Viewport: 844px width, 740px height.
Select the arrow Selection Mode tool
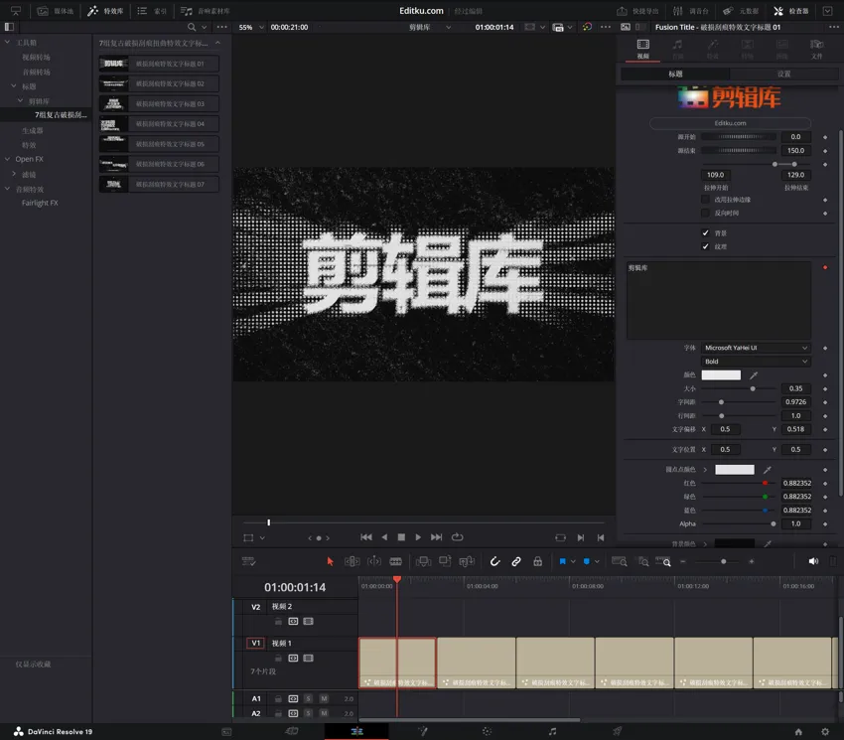click(330, 561)
